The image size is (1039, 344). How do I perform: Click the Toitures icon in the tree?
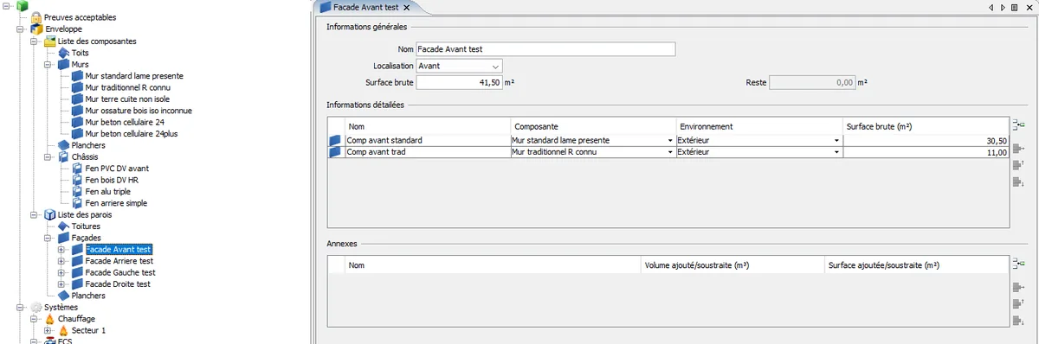tap(63, 226)
